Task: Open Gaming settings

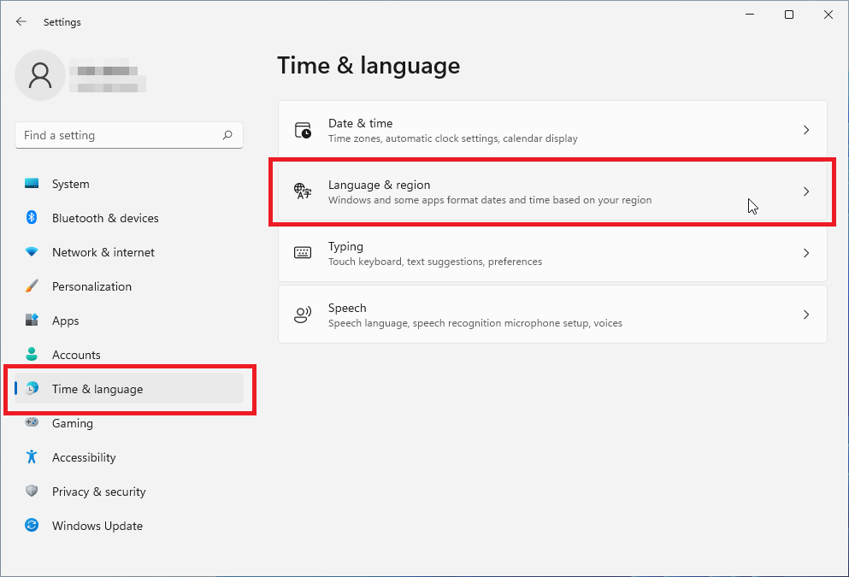Action: pyautogui.click(x=129, y=423)
